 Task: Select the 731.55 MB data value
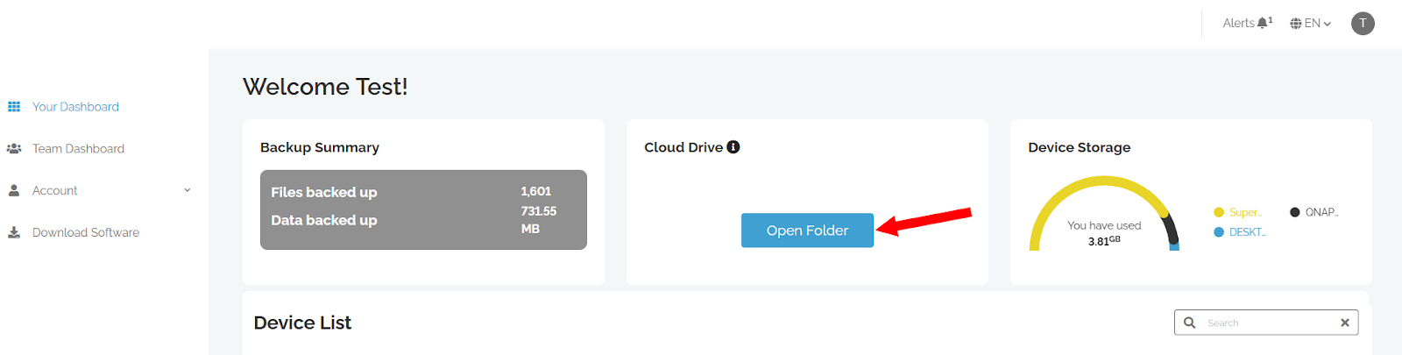pos(538,220)
